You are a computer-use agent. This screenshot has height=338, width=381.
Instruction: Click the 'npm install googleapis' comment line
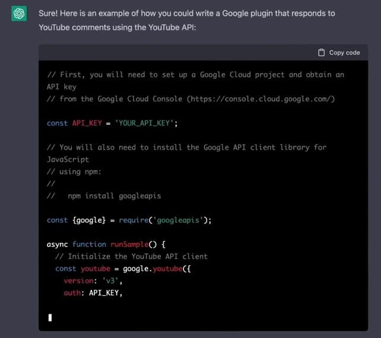104,196
